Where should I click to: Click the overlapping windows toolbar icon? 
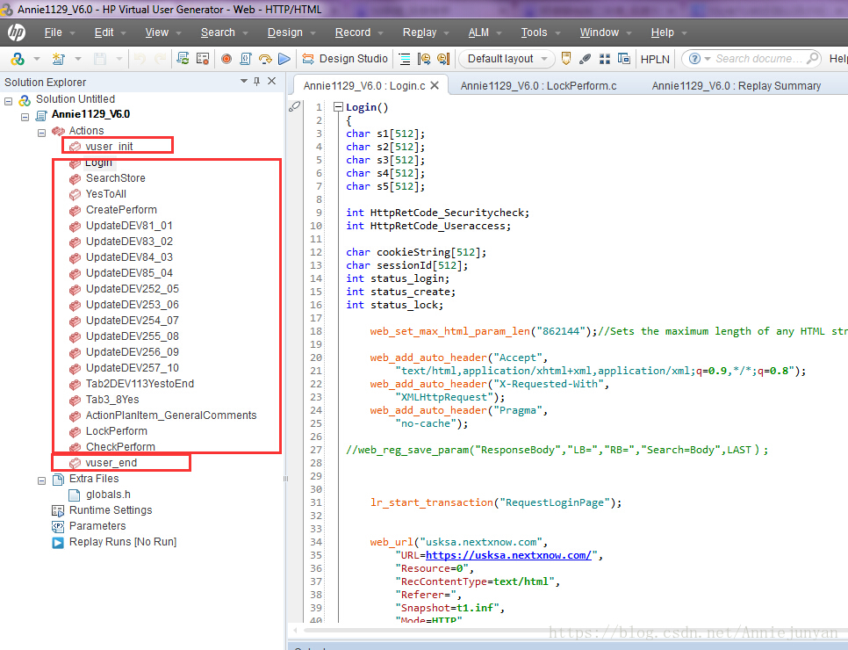click(x=624, y=59)
